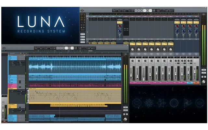This screenshot has height=130, width=208.
Task: Click the top button in the mixer sidebar's lower button group
Action: coord(83,34)
